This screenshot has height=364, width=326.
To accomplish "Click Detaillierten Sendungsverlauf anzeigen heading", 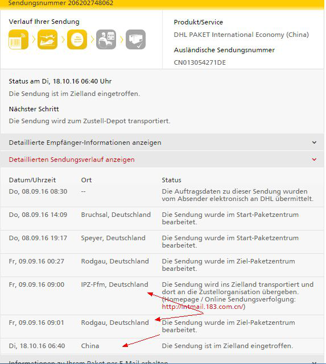I will [72, 160].
